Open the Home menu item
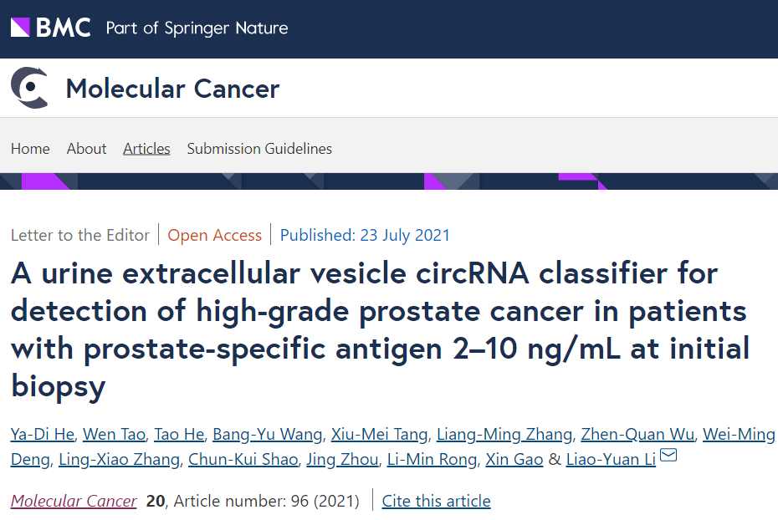Screen dimensions: 778x520 tap(30, 149)
